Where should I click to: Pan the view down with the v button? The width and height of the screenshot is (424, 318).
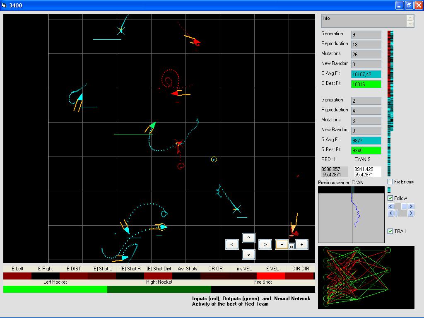click(x=248, y=254)
